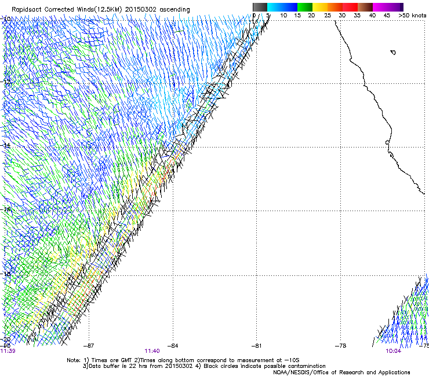Click the brown 35-40 knots legend swatch

pos(365,7)
